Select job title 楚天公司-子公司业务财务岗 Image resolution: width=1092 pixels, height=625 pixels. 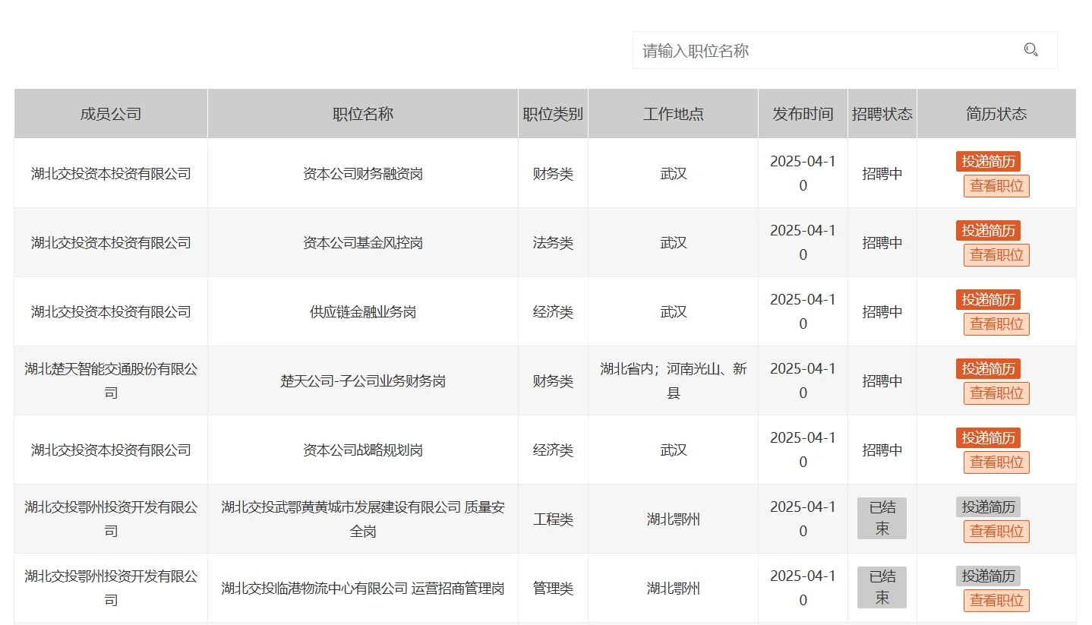[363, 381]
